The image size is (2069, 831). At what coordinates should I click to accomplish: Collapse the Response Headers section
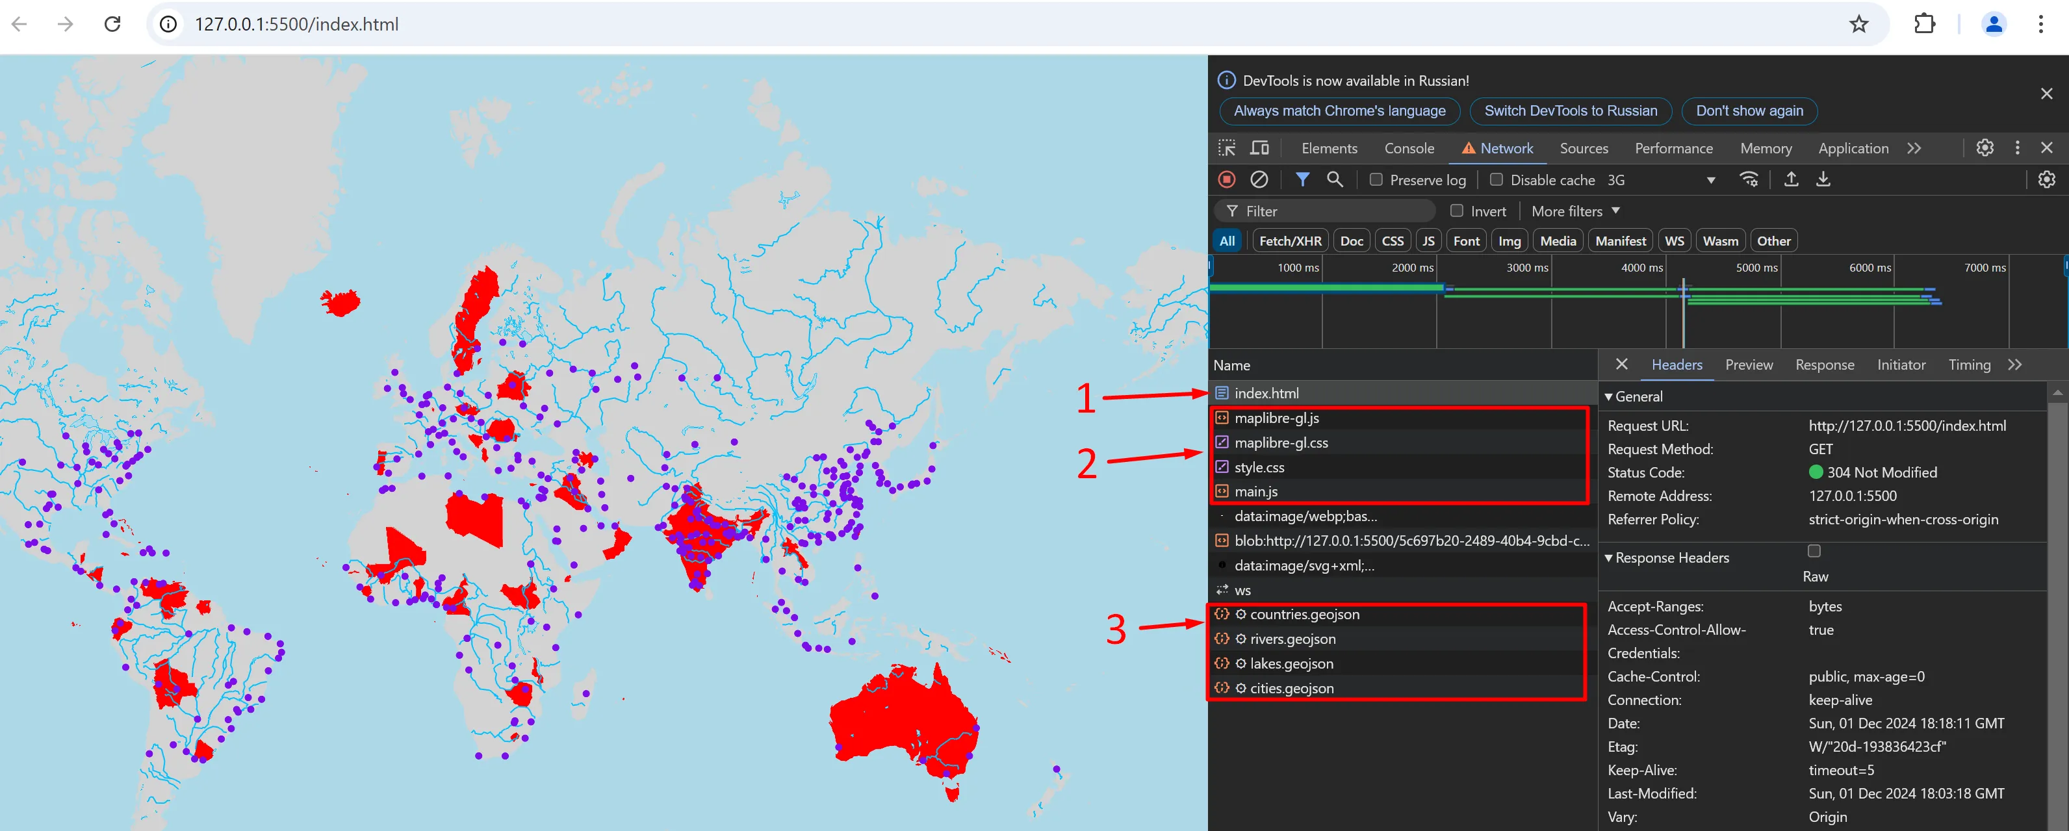[x=1609, y=557]
